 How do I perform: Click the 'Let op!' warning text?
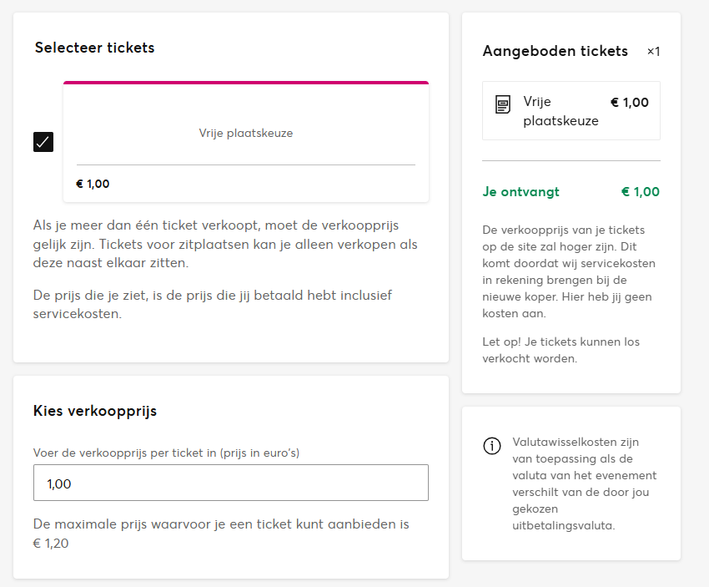coord(561,350)
